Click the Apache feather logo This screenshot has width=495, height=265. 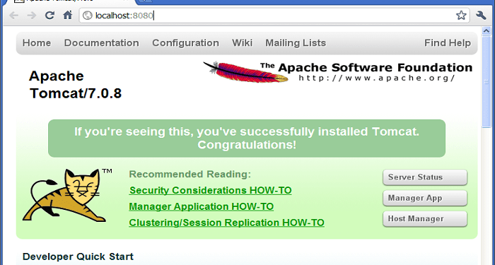click(245, 72)
